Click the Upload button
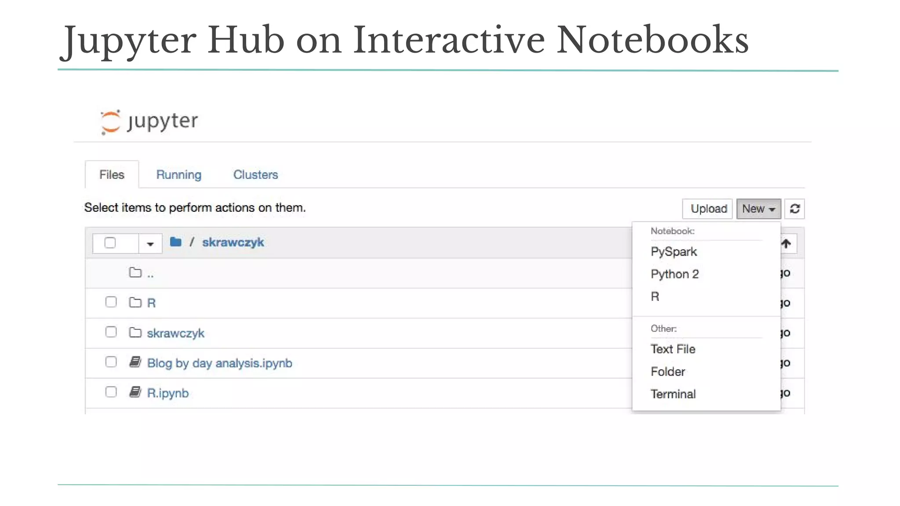Screen dimensions: 900x506 tap(708, 209)
